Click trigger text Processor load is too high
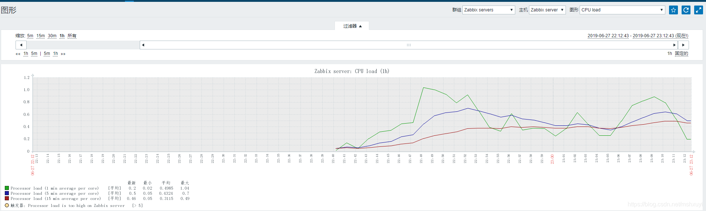706x211 pixels. click(x=76, y=205)
